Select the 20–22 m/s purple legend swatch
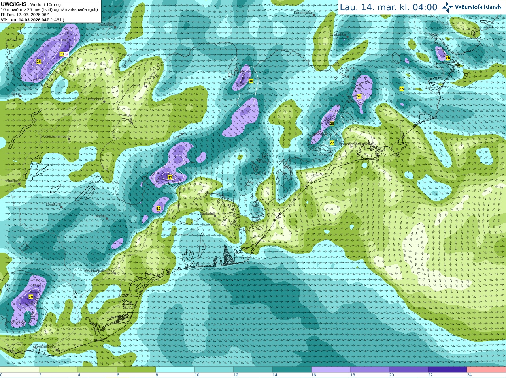This screenshot has width=506, height=378. click(x=409, y=370)
